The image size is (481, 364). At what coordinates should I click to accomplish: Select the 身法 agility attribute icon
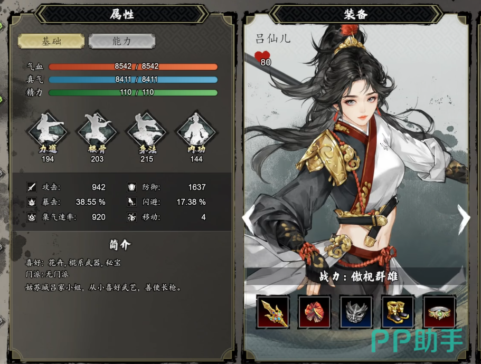(147, 132)
